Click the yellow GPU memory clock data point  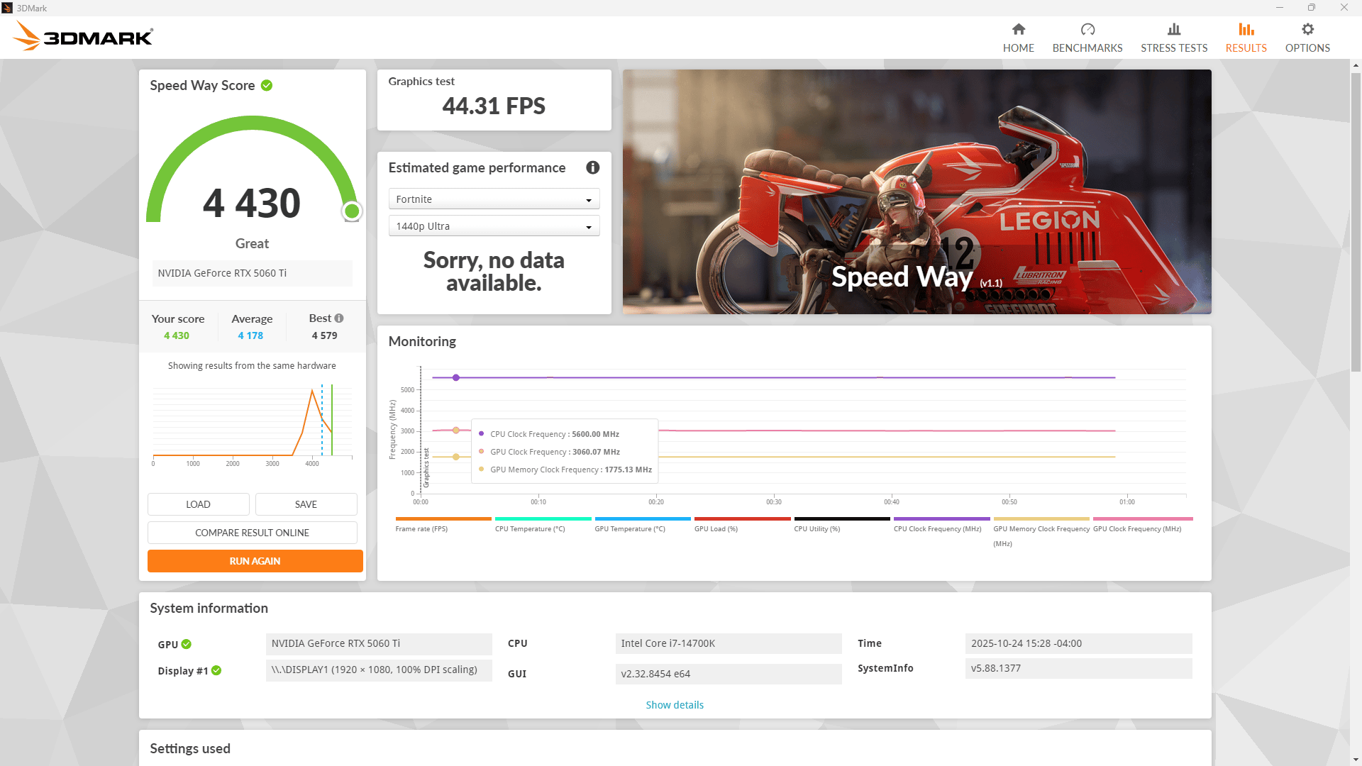(x=456, y=457)
